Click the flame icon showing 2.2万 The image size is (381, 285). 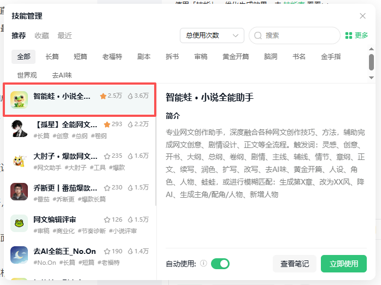131,124
